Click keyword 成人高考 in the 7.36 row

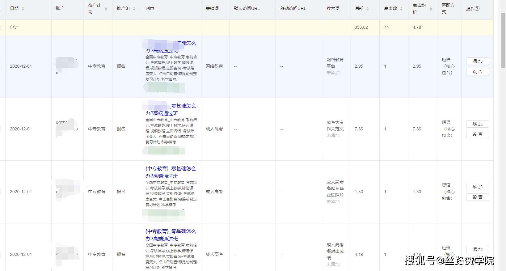[x=214, y=129]
